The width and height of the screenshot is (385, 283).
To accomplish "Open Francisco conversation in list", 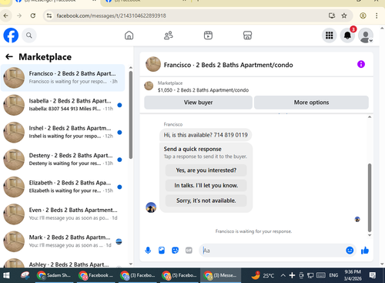I will point(62,78).
